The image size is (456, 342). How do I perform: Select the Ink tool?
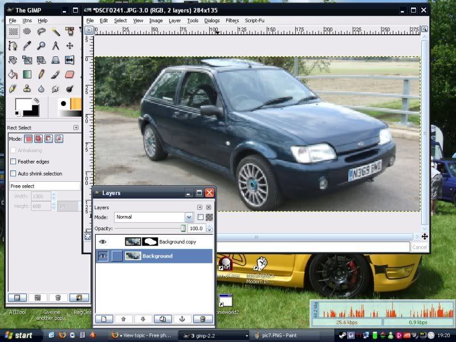(13, 89)
